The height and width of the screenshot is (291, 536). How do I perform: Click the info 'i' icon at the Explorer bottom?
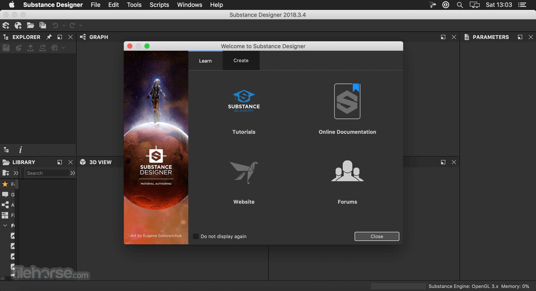(20, 150)
